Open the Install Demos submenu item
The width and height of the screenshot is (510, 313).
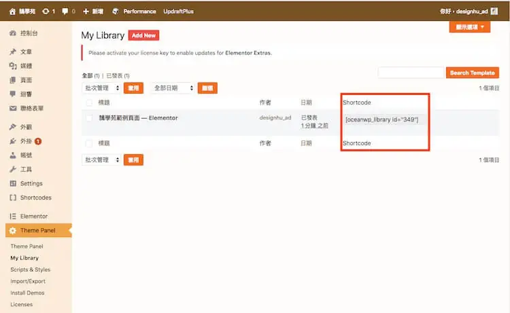point(27,293)
